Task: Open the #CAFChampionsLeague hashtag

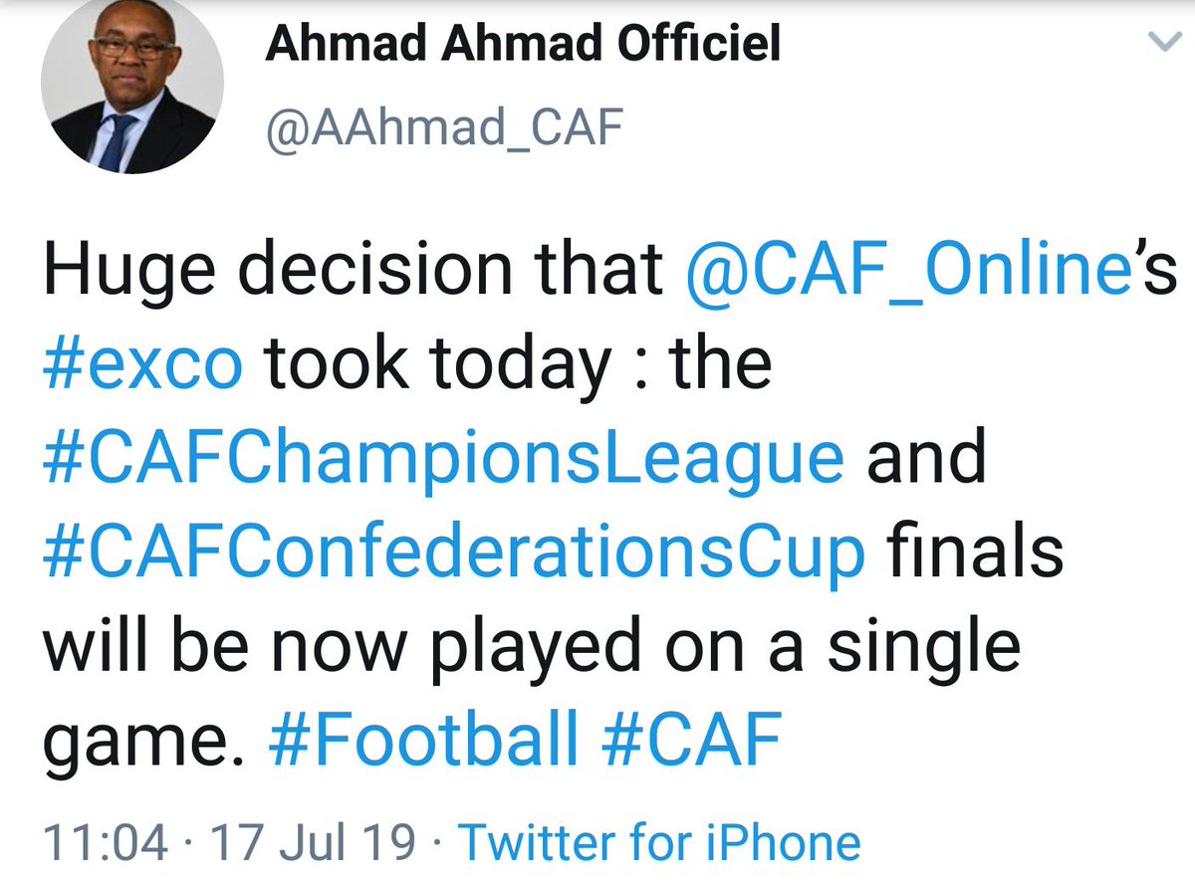Action: pyautogui.click(x=443, y=457)
